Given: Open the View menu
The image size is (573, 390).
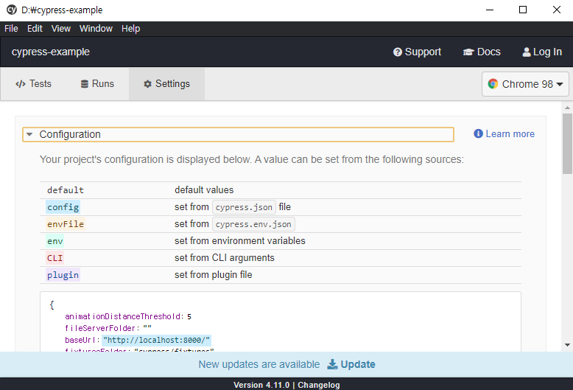Looking at the screenshot, I should [60, 29].
